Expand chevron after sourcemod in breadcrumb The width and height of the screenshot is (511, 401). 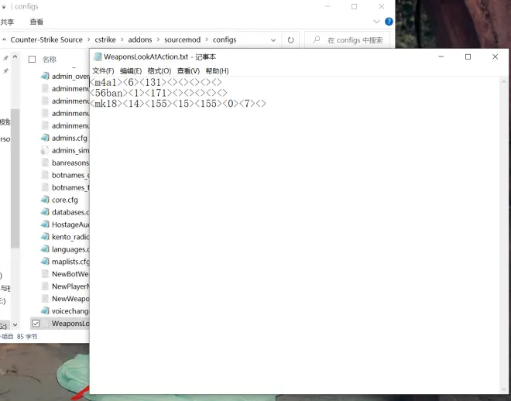(207, 39)
